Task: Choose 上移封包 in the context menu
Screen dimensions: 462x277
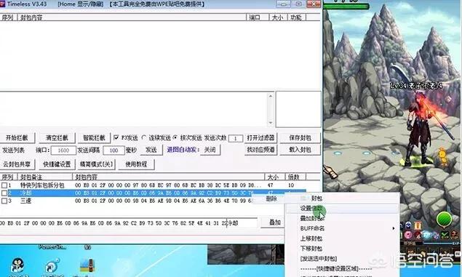Action: 311,238
